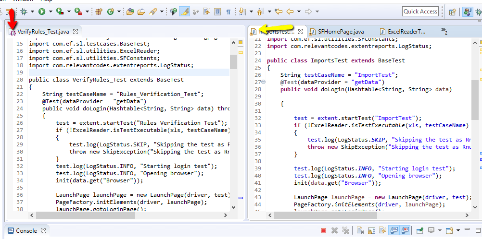Image resolution: width=482 pixels, height=239 pixels.
Task: Click Last Edit Location arrow icon
Action: coord(279,11)
